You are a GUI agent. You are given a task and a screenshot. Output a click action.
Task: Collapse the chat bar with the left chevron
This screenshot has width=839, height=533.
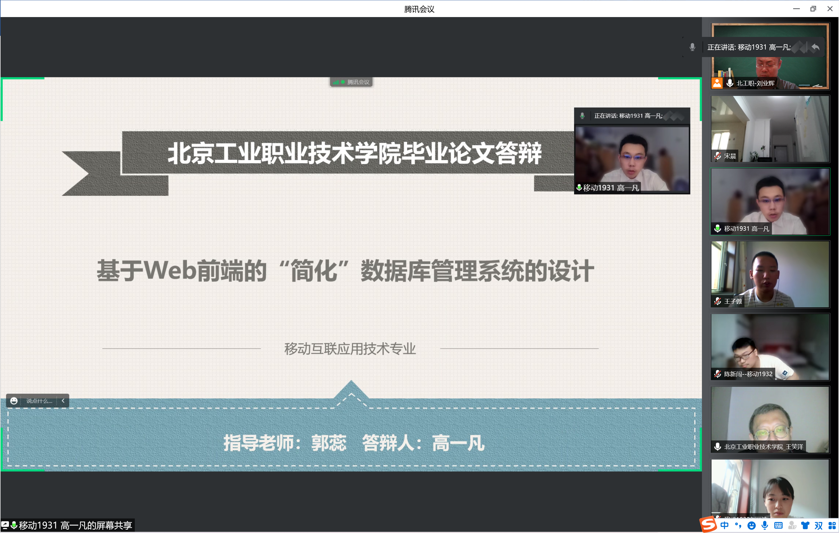63,401
